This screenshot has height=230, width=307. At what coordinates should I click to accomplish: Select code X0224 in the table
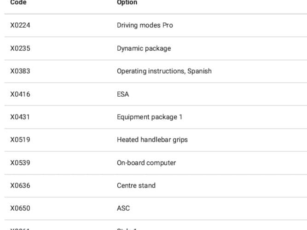coord(20,25)
